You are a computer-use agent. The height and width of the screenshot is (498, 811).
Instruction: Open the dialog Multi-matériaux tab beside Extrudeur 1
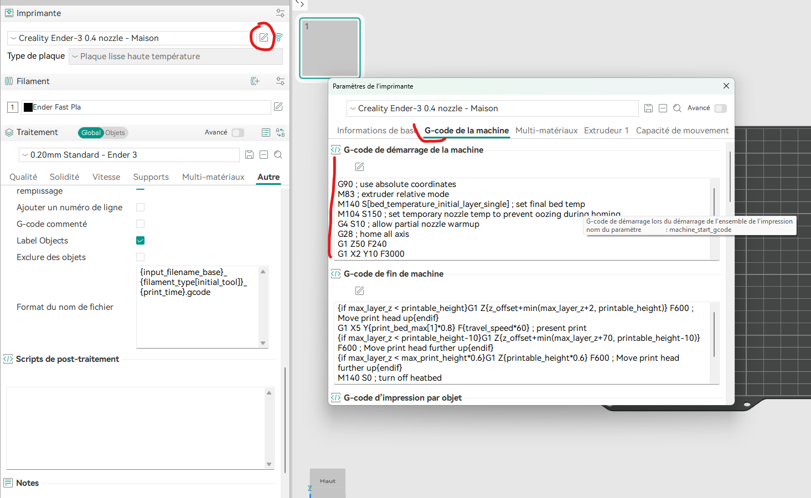coord(546,131)
